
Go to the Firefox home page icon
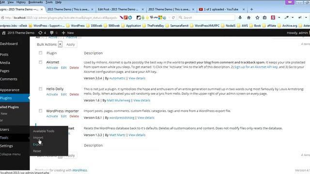coord(248,17)
